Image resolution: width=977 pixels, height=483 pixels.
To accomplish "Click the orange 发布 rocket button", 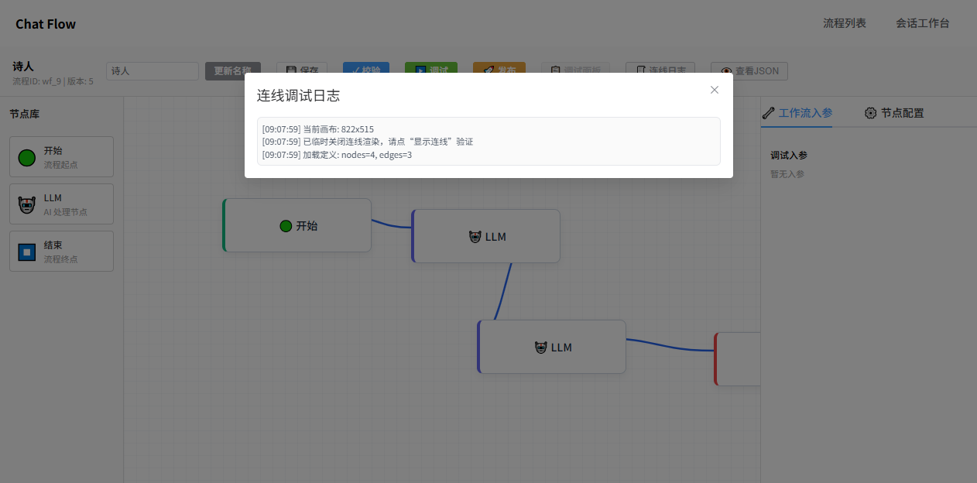I will 499,70.
